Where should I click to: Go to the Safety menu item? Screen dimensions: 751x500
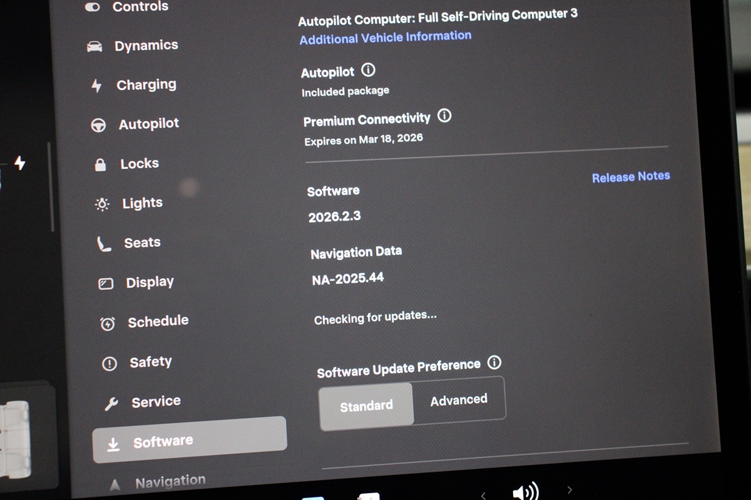150,362
